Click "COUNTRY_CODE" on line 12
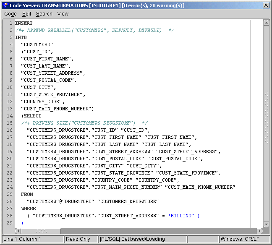Viewport: 272px width, 245px height. [x=42, y=102]
